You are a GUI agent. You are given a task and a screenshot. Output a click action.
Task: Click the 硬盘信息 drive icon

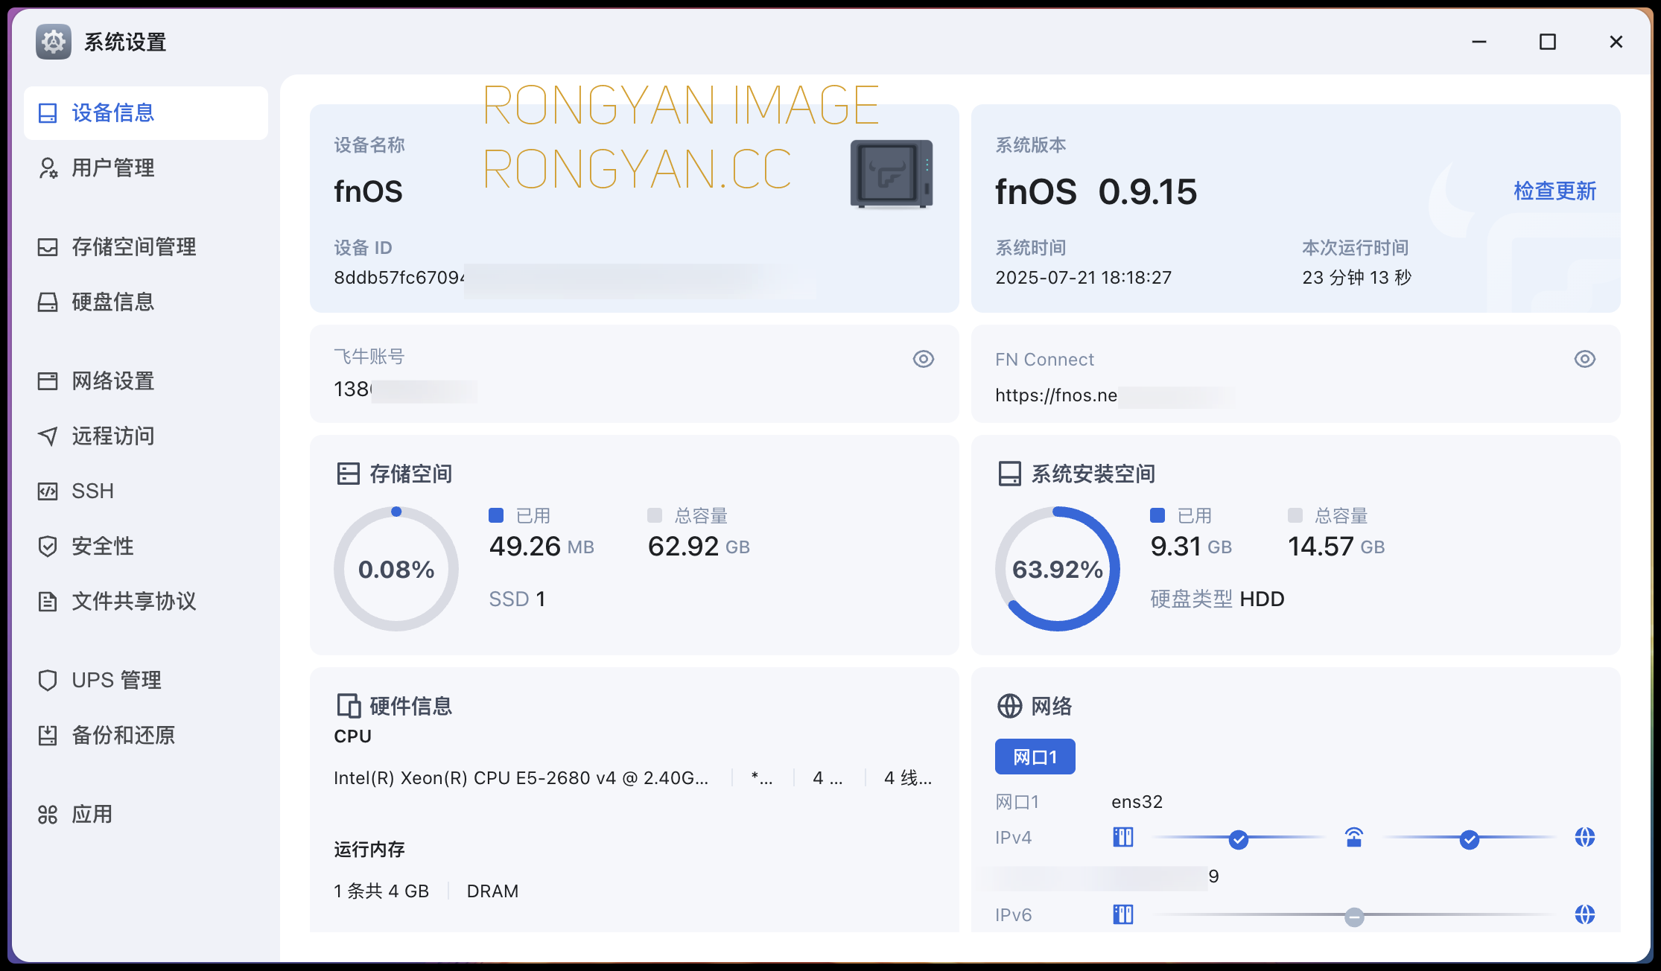pyautogui.click(x=48, y=302)
